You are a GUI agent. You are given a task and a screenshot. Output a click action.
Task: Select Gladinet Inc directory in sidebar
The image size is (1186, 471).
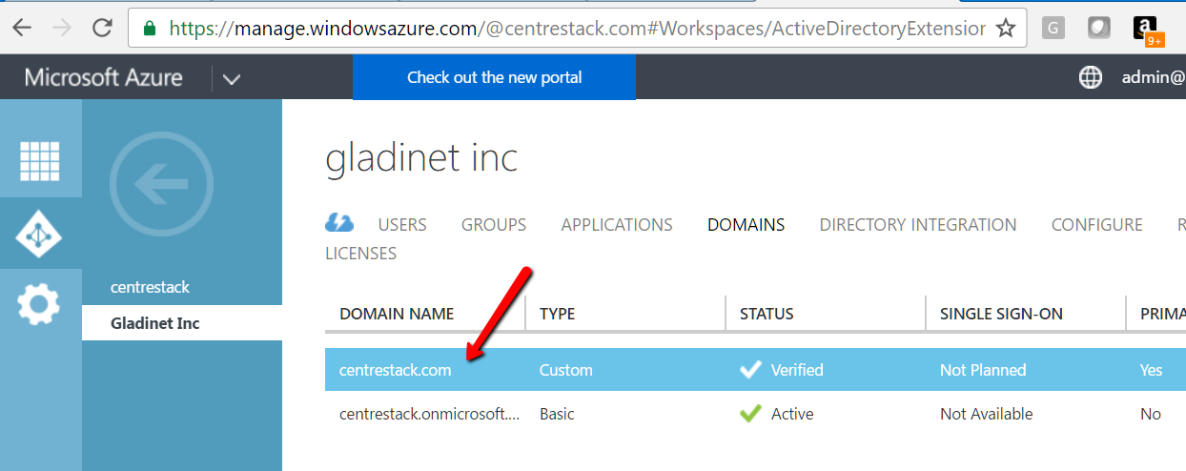(x=182, y=323)
